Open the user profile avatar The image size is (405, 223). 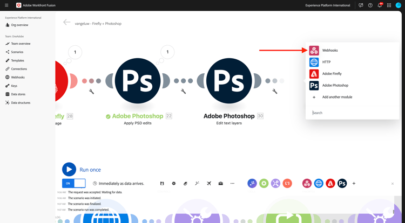399,5
